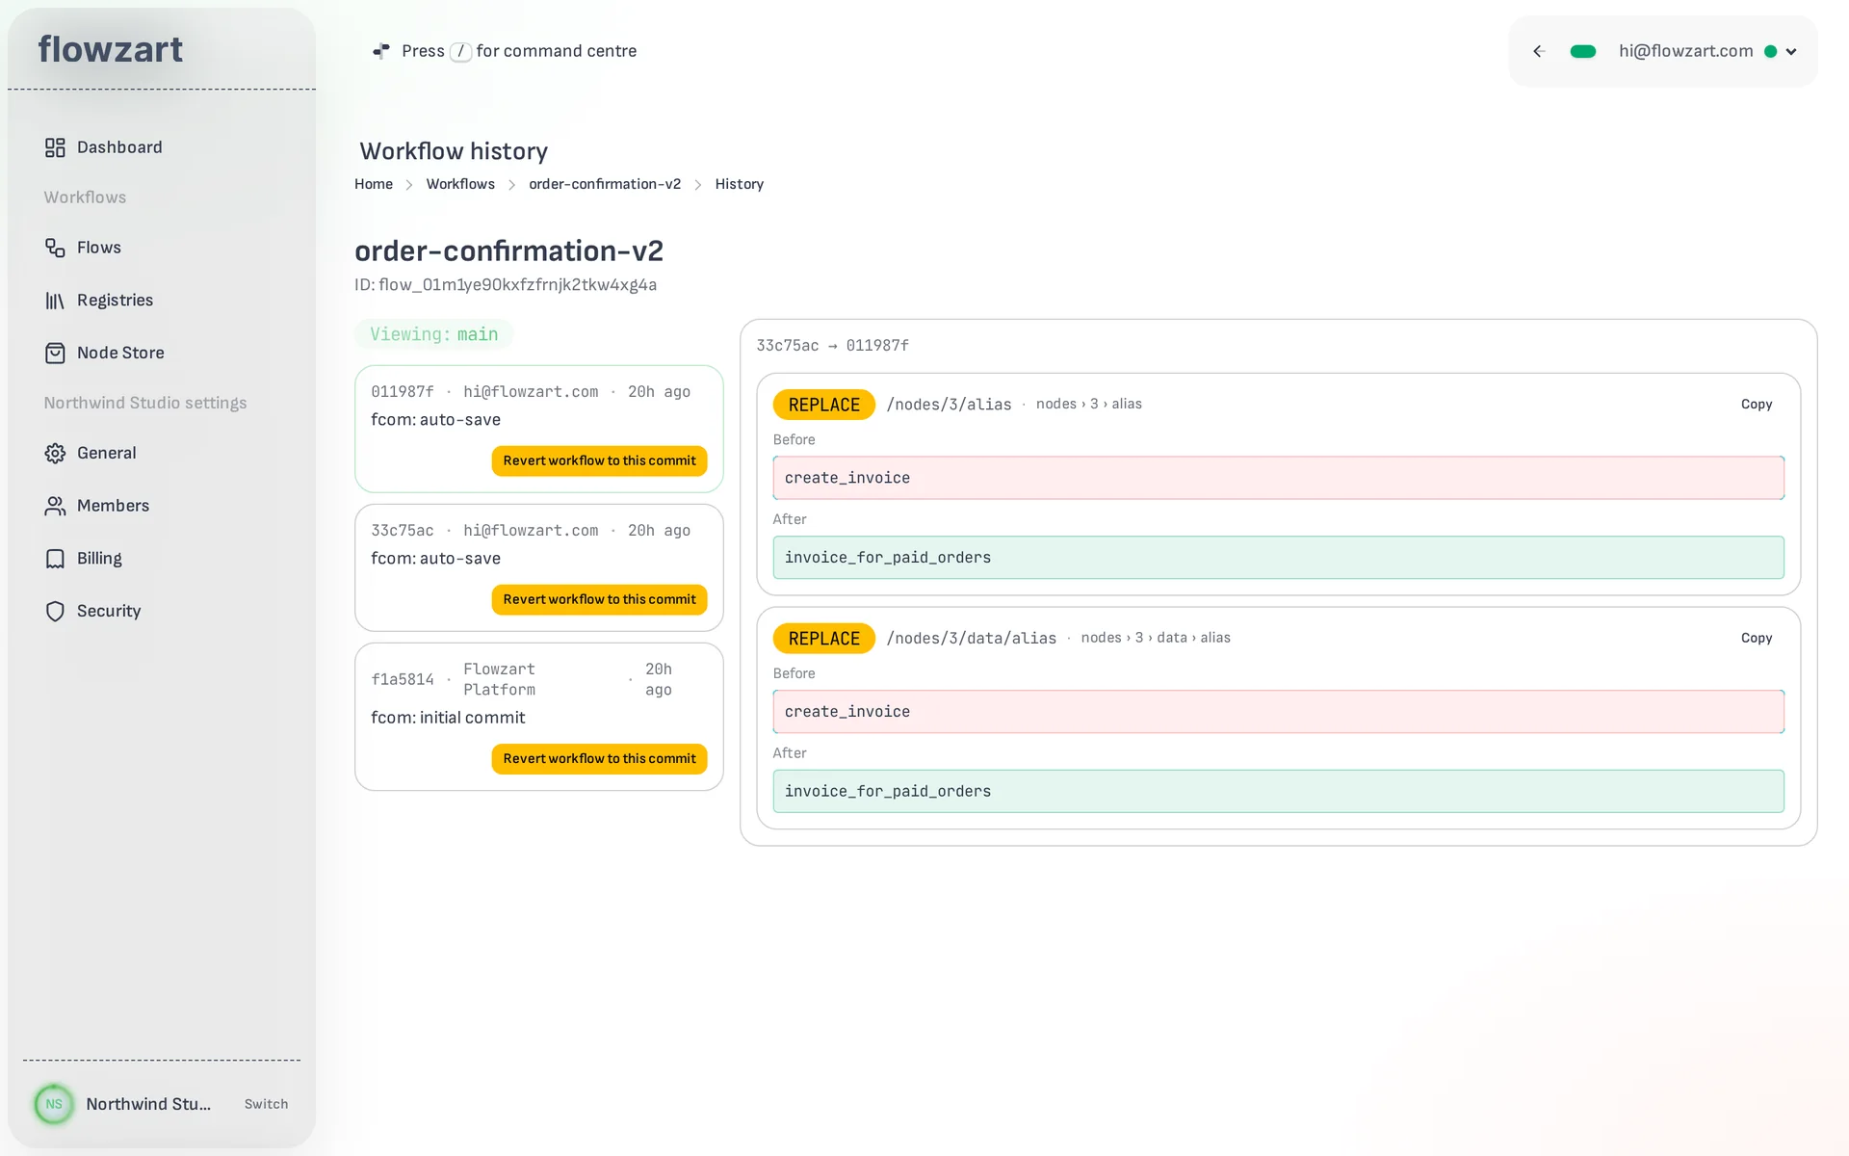Viewport: 1849px width, 1156px height.
Task: Click the order-confirmation-v2 heading
Action: [x=509, y=251]
